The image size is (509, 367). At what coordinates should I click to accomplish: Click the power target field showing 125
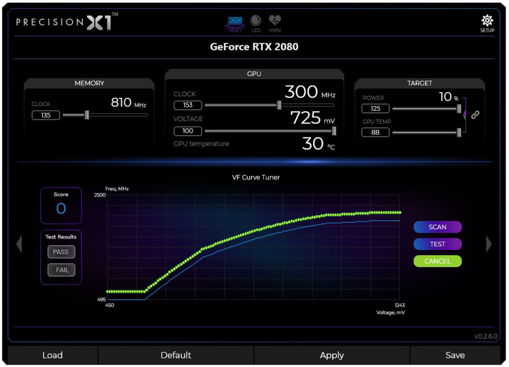[375, 109]
